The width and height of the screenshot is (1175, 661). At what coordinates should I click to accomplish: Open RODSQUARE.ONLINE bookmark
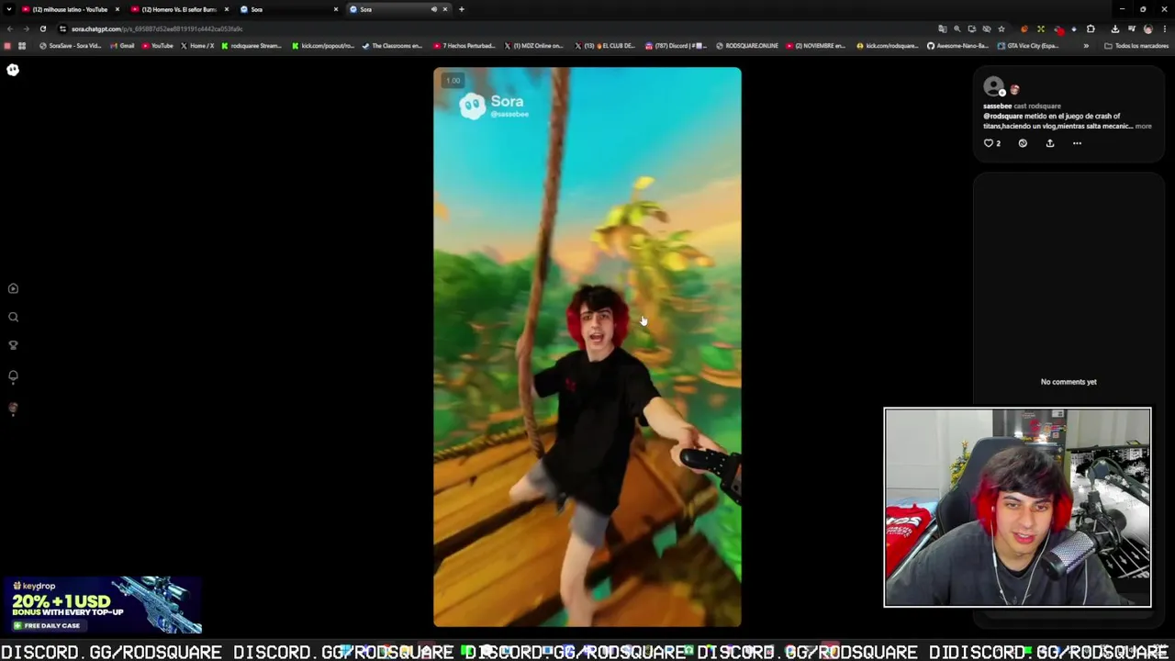point(746,46)
